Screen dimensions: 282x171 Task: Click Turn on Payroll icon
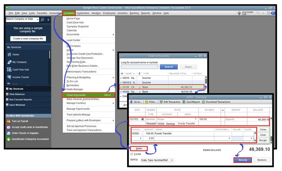tap(8, 121)
